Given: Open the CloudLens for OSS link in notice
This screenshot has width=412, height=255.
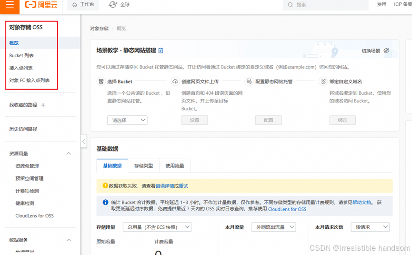Looking at the screenshot, I should [x=287, y=209].
